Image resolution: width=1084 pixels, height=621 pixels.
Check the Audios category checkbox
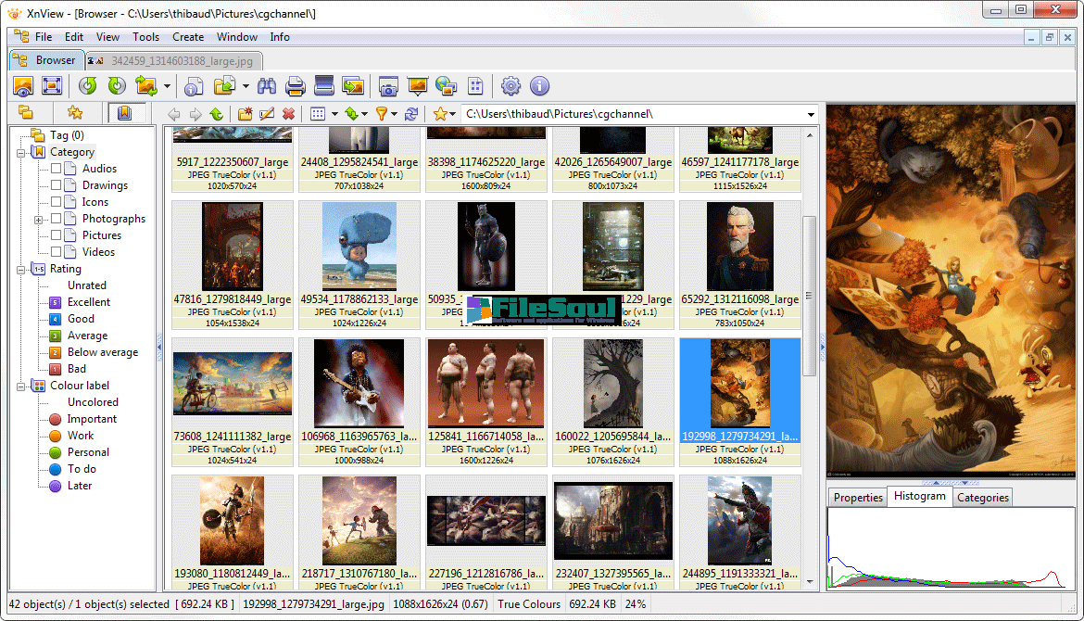tap(57, 169)
